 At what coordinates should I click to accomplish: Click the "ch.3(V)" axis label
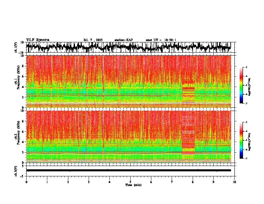[16, 171]
